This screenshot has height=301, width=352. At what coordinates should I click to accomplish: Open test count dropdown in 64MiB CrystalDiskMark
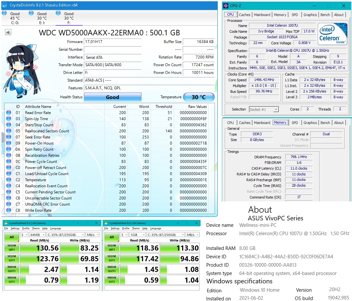pyautogui.click(x=24, y=235)
